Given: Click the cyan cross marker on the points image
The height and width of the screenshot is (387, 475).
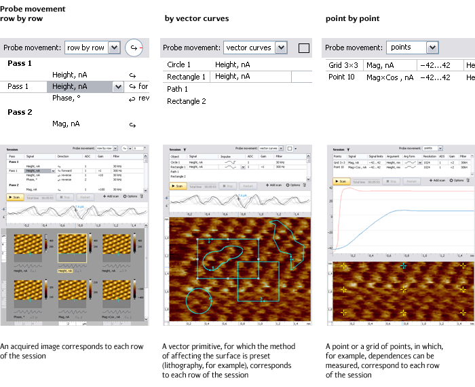Looking at the screenshot, I should coord(404,266).
